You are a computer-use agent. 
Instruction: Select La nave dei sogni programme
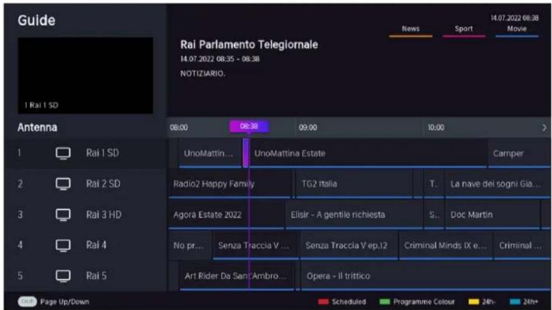click(x=498, y=184)
